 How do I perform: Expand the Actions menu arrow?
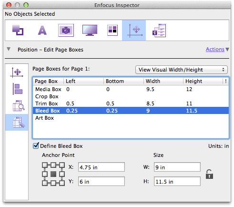point(227,50)
